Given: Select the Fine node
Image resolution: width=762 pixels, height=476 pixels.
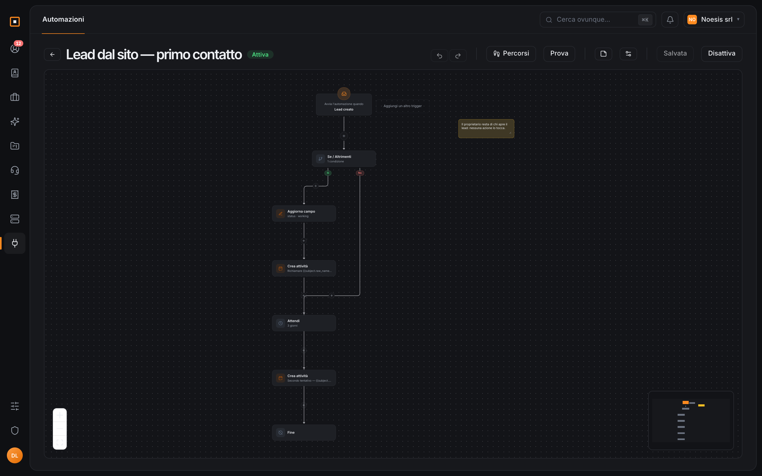Looking at the screenshot, I should (x=304, y=433).
